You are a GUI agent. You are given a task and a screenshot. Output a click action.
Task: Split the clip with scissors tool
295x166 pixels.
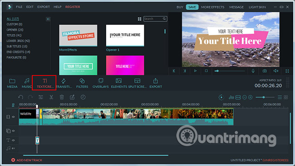click(x=51, y=97)
